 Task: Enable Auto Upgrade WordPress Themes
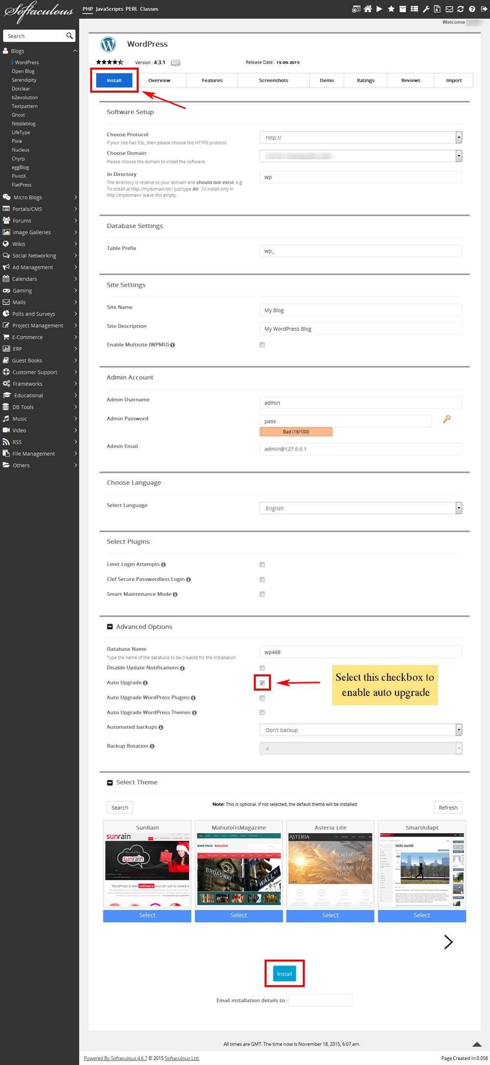(x=262, y=713)
